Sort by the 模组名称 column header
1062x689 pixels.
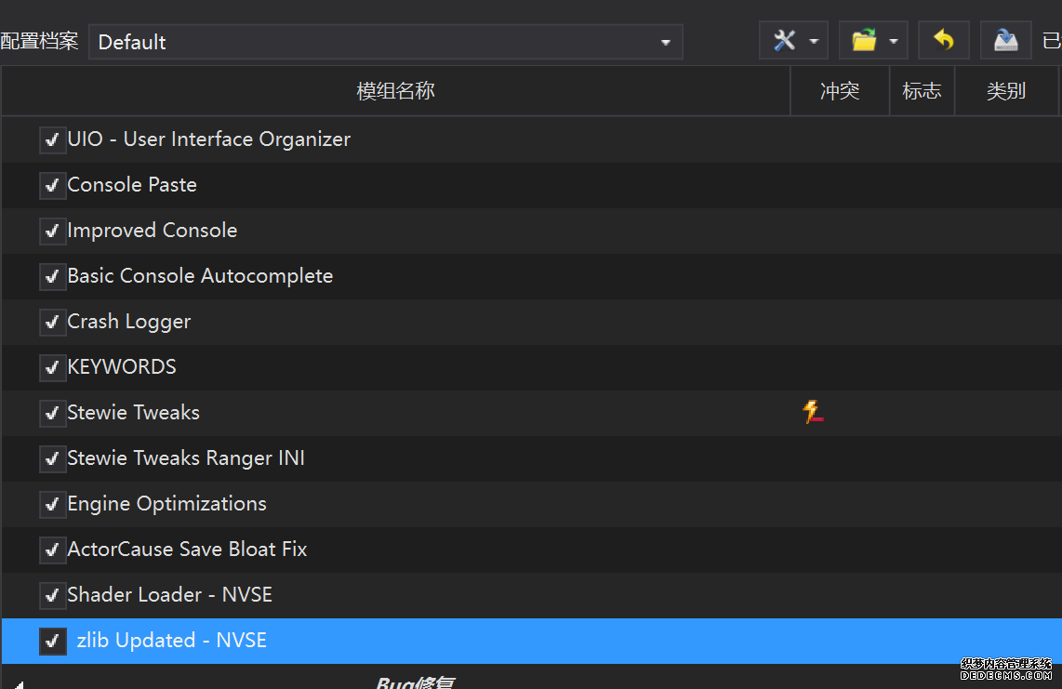coord(395,91)
